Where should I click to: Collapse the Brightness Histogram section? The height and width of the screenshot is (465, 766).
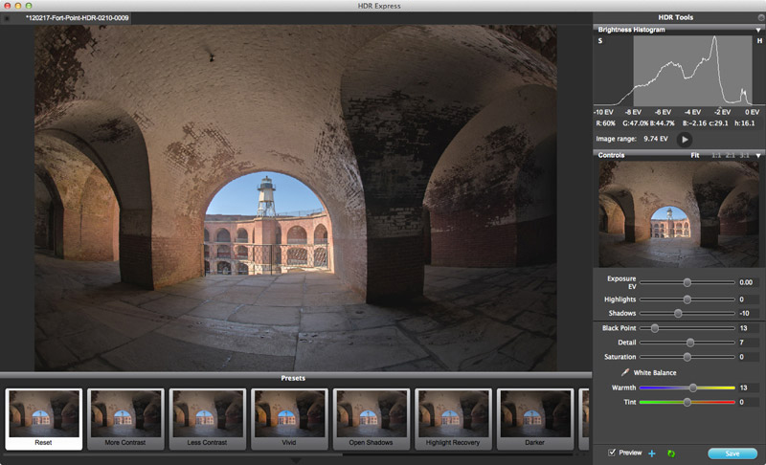(x=758, y=30)
